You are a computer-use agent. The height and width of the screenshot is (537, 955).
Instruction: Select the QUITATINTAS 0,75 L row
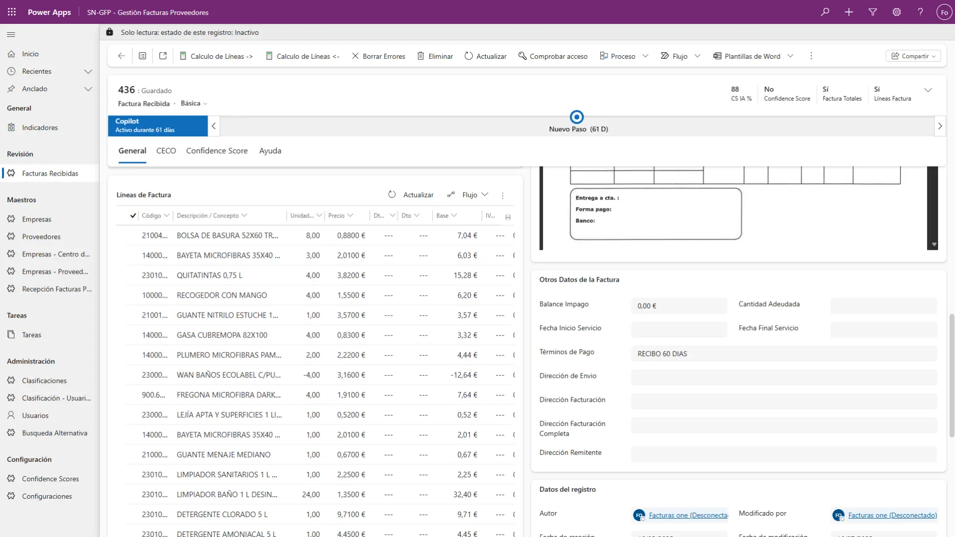[x=210, y=275]
